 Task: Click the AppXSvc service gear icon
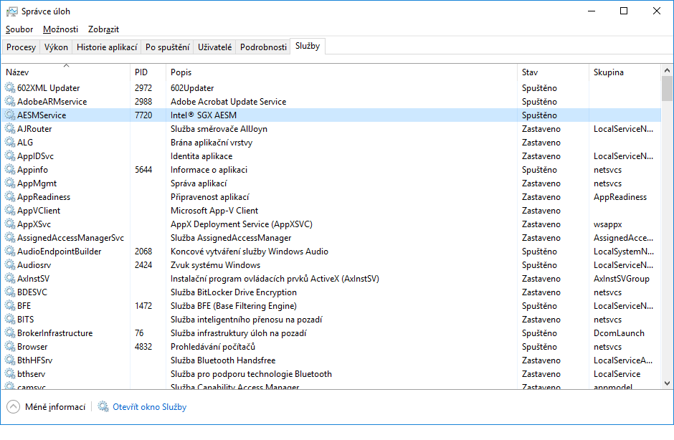10,224
